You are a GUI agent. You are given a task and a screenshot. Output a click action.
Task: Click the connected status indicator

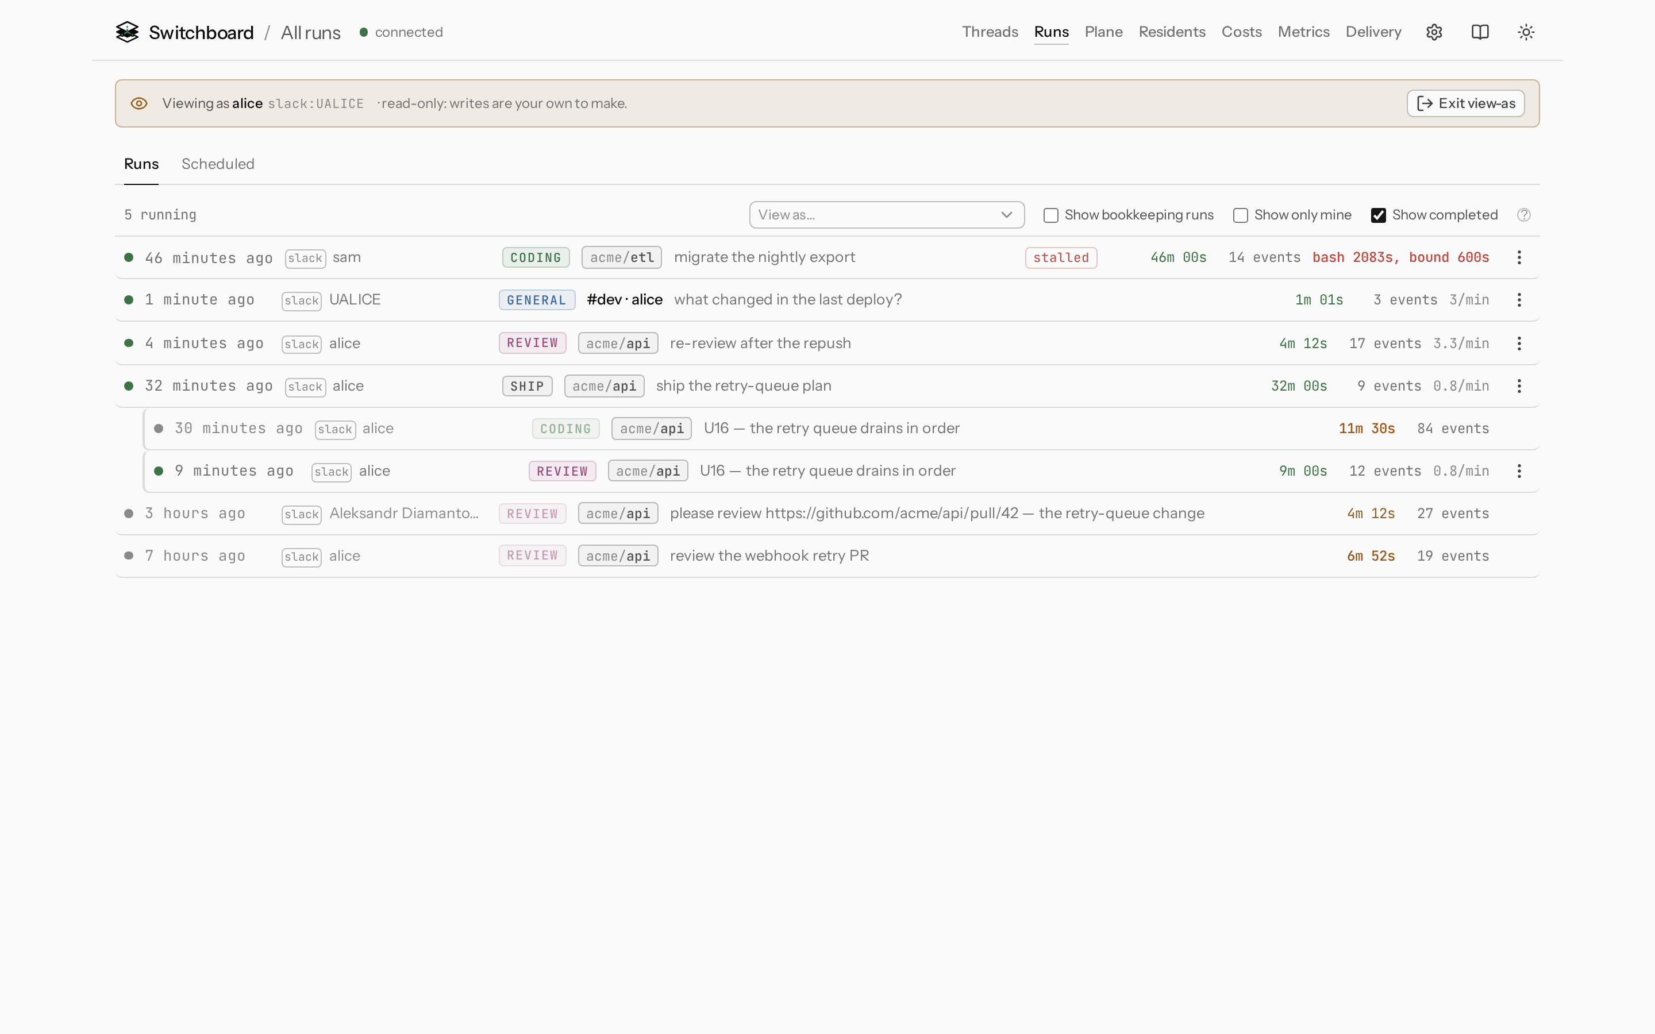[402, 32]
